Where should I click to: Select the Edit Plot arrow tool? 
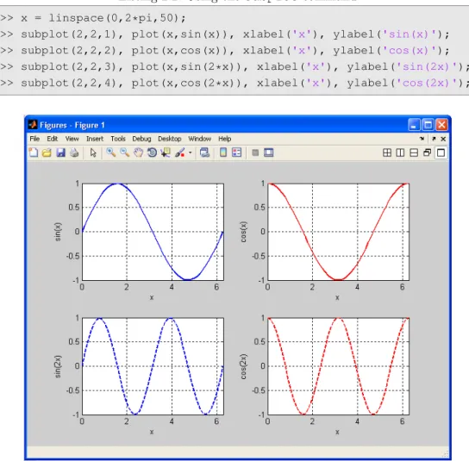[93, 153]
